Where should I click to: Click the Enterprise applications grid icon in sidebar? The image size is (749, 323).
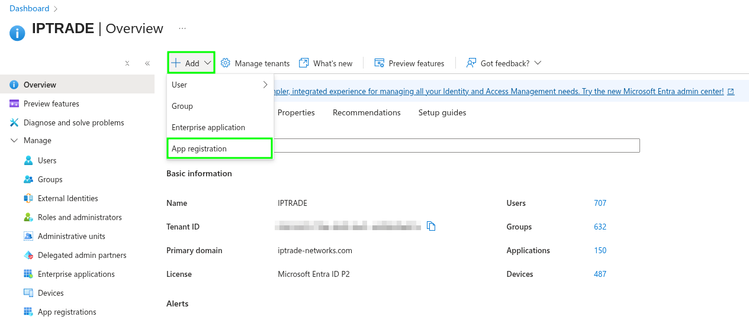[28, 274]
